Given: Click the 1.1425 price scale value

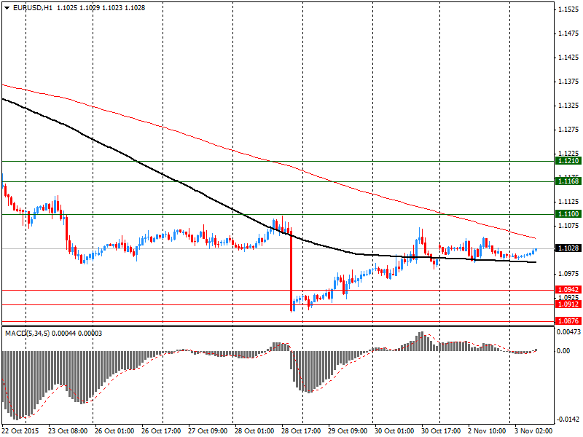Looking at the screenshot, I should (569, 58).
